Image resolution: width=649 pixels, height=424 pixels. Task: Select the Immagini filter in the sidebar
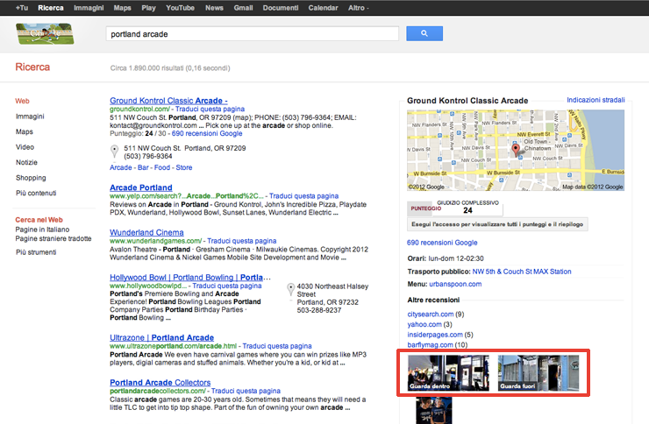30,117
